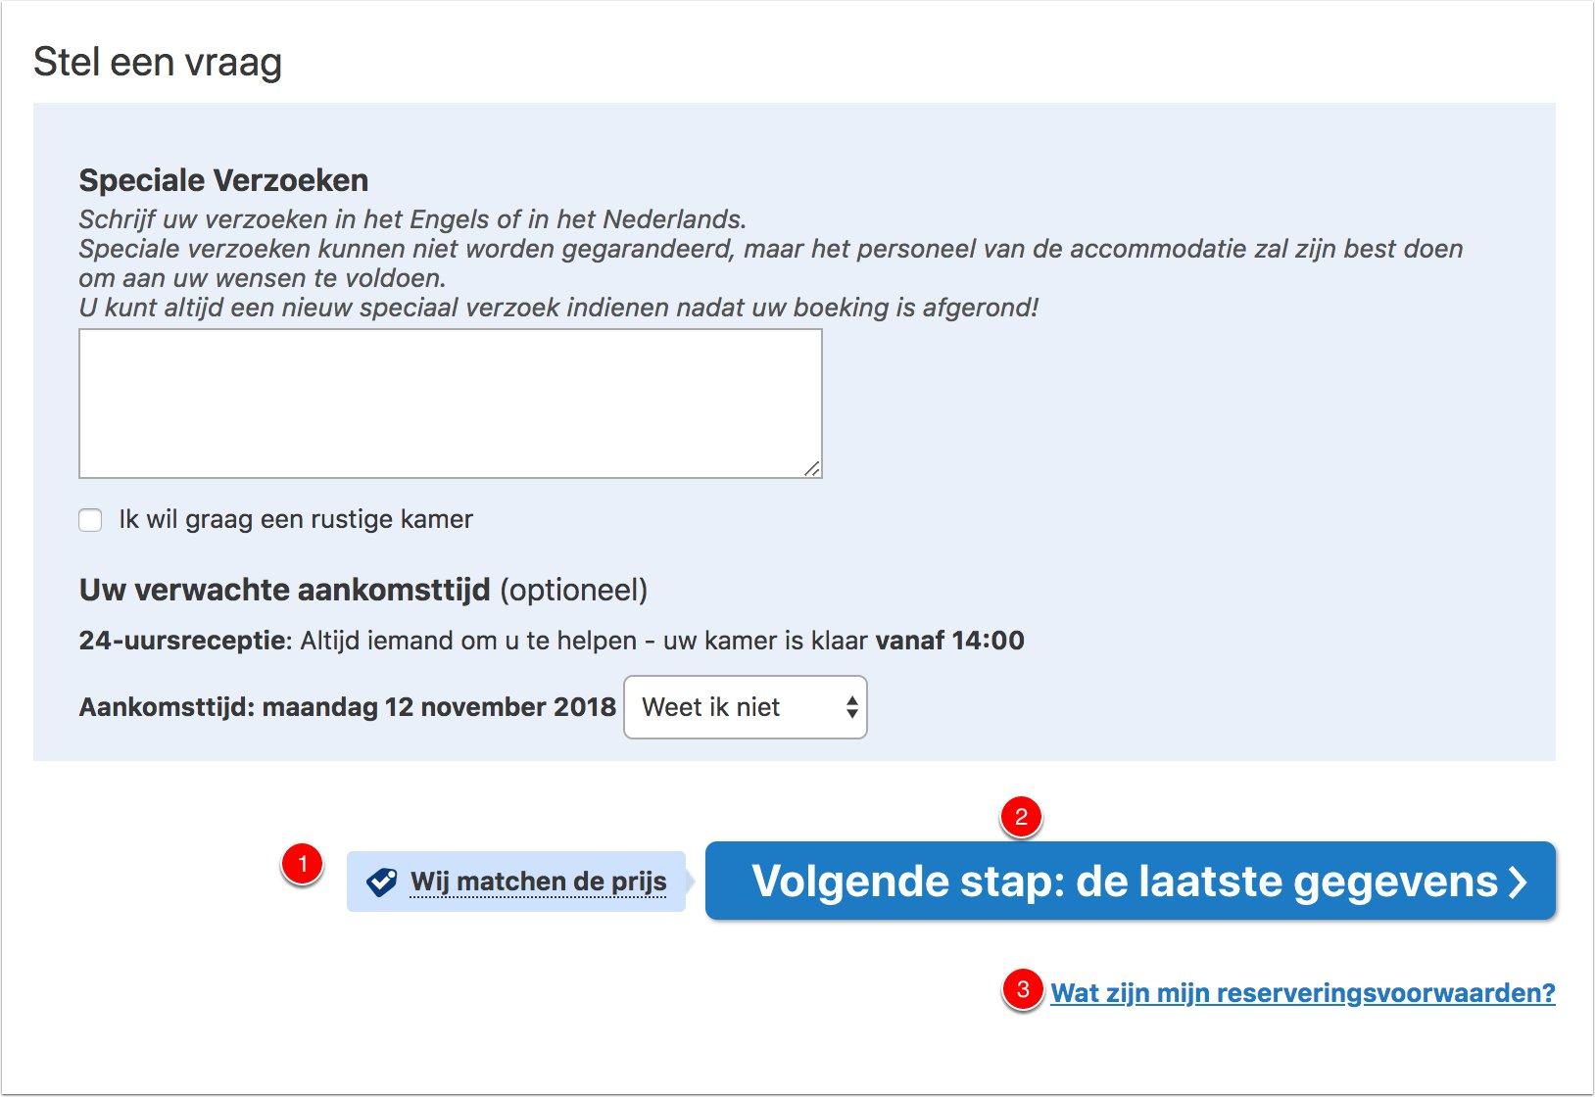1595x1097 pixels.
Task: Click 'Schrijf uw verzoeken in het Engels' instruction line
Action: click(x=412, y=219)
